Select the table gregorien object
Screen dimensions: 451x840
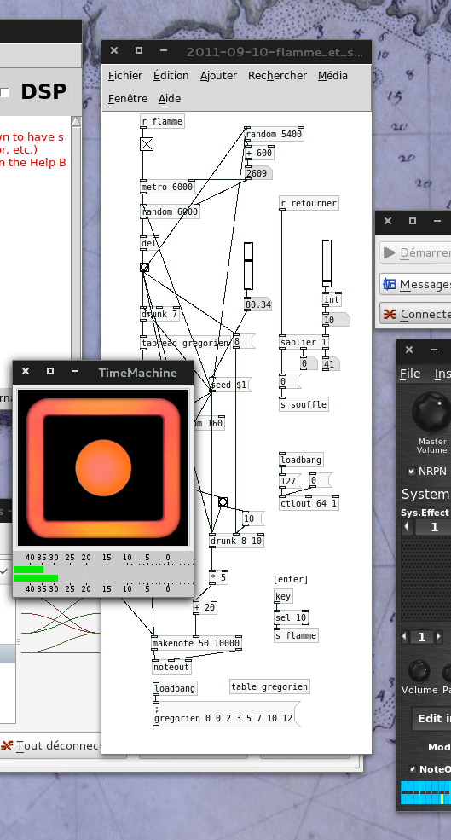[269, 686]
